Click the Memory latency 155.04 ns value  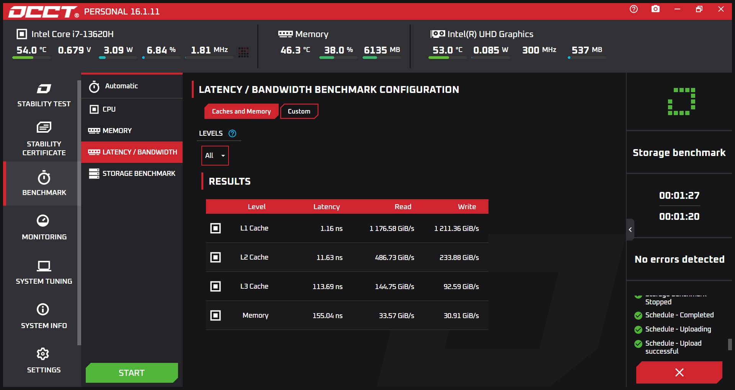tap(328, 315)
